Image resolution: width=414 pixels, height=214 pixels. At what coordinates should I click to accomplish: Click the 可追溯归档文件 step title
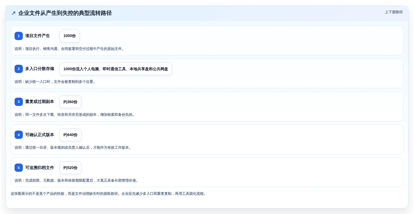[x=40, y=168]
